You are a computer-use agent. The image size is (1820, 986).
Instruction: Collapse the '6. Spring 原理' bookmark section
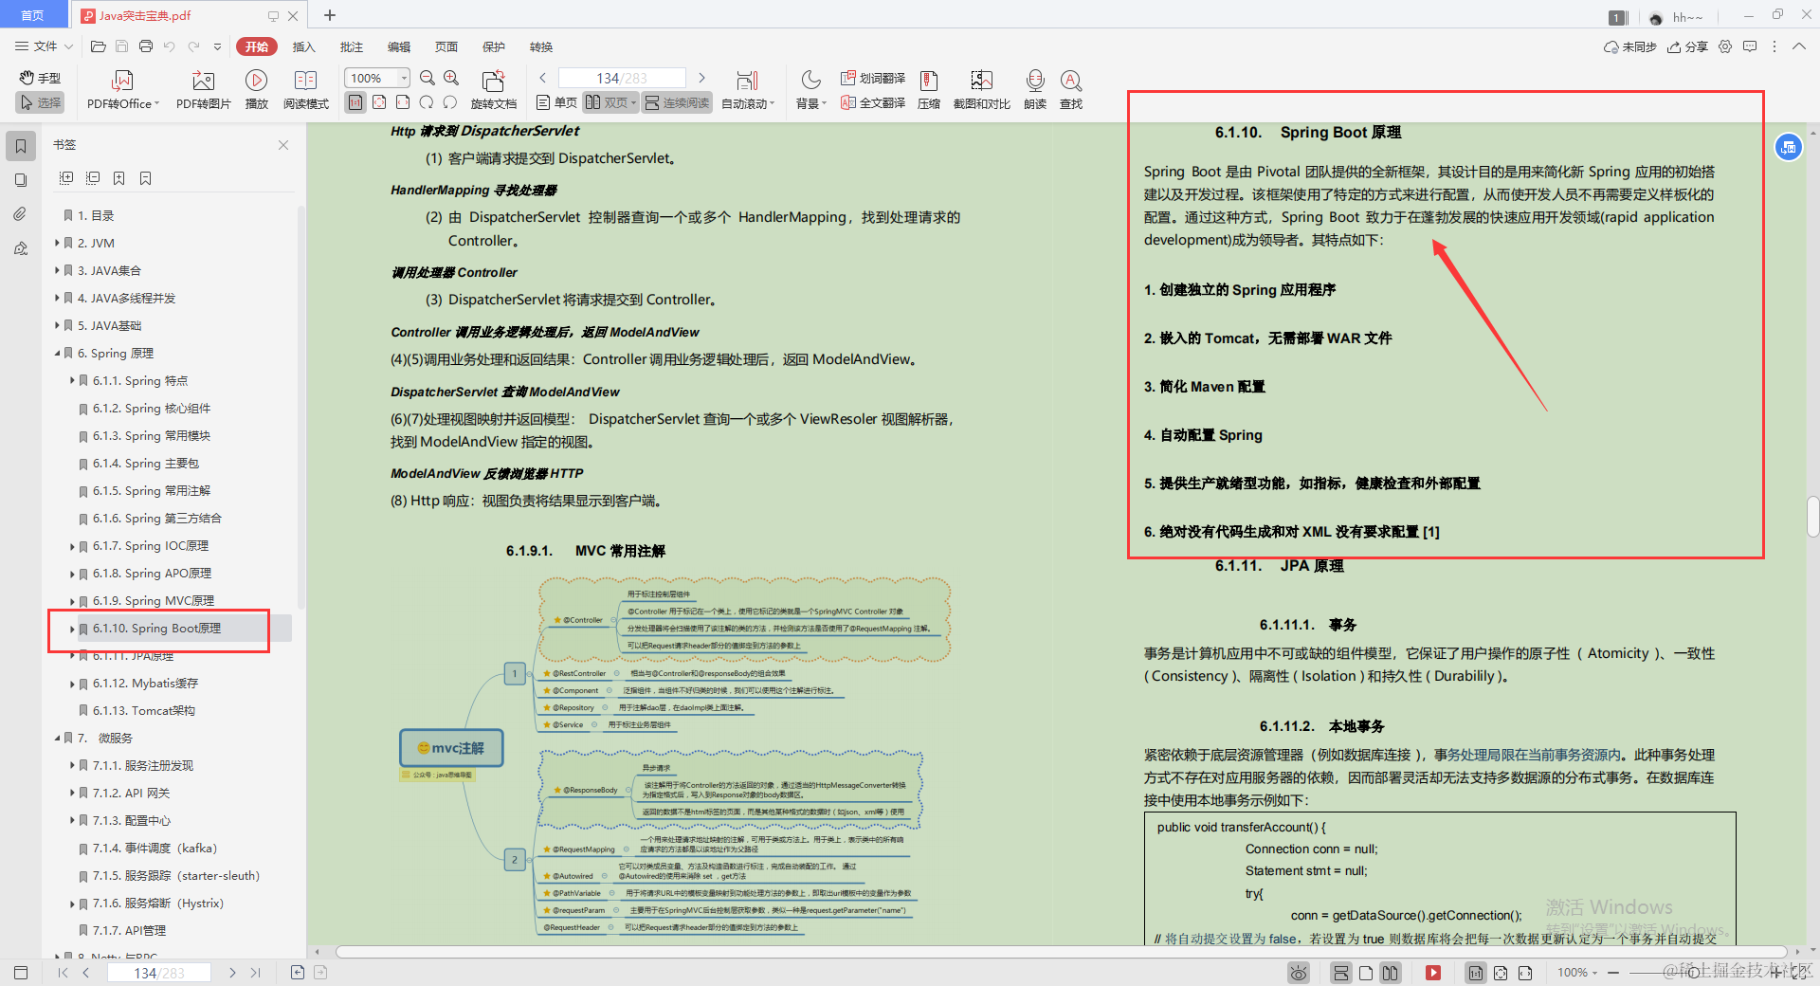pyautogui.click(x=57, y=353)
